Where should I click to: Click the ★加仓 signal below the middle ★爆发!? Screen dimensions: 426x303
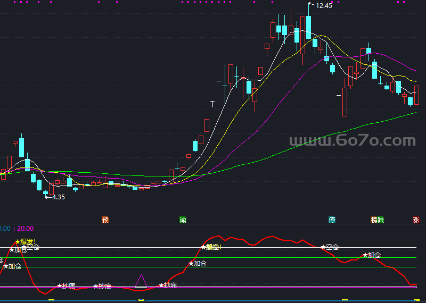198,263
